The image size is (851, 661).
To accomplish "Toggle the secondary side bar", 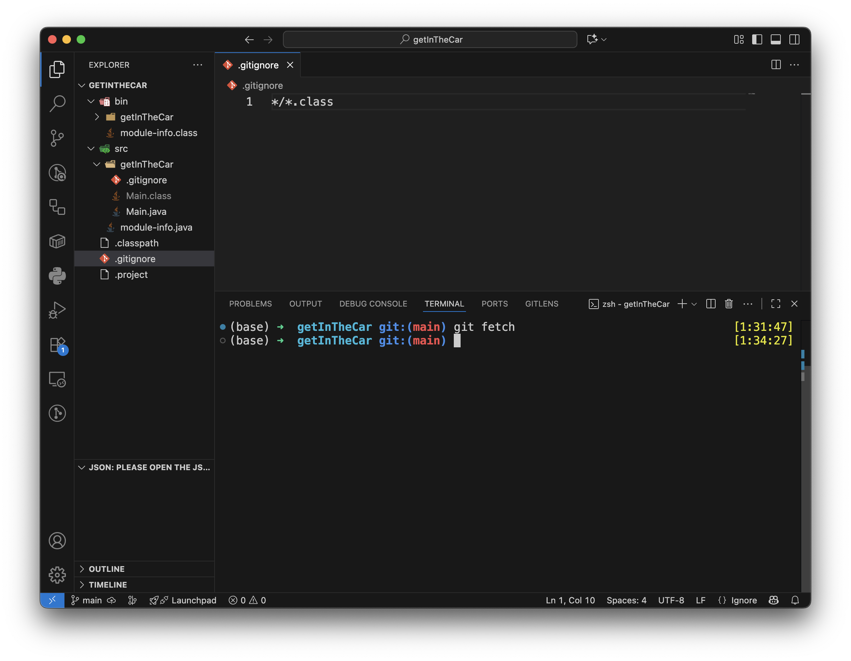I will click(x=794, y=39).
